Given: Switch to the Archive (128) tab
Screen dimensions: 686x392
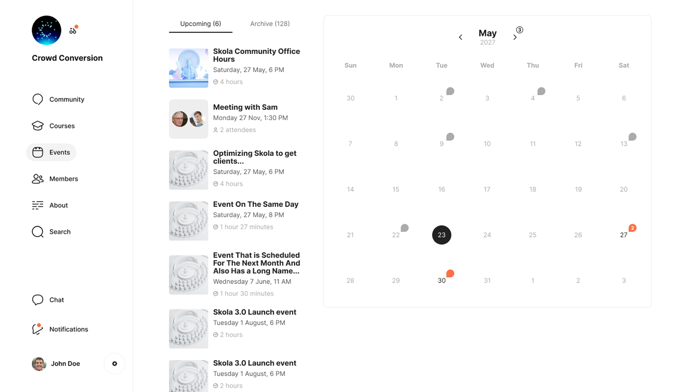Looking at the screenshot, I should pyautogui.click(x=270, y=24).
